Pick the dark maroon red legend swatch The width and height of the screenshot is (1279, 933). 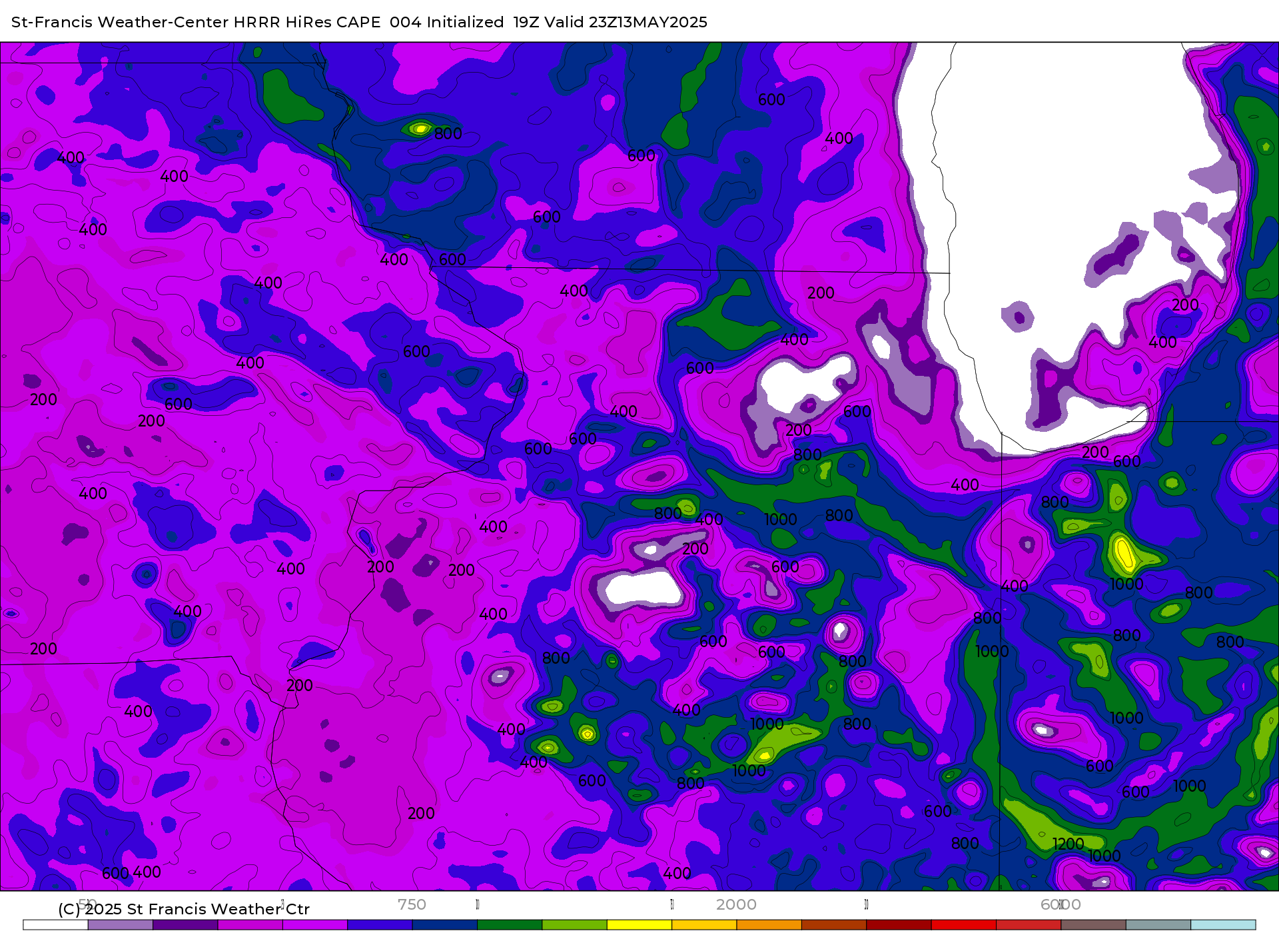coord(899,925)
